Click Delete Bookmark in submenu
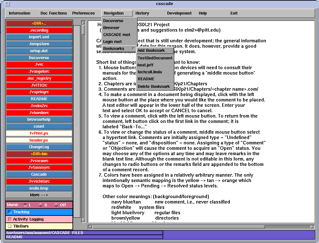The image size is (319, 243). coord(155,86)
